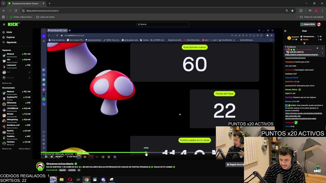
Task: Open Chrome apps grid in bookmarks bar
Action: 3,17
